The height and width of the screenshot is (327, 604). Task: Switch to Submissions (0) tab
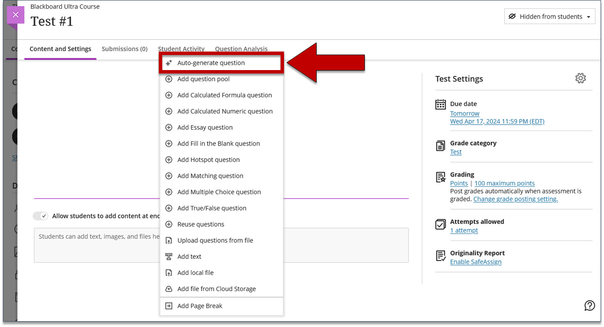[x=125, y=49]
